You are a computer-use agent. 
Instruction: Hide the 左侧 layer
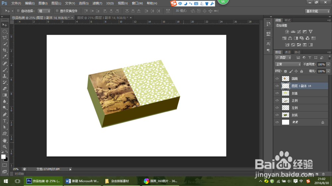[x=277, y=108]
